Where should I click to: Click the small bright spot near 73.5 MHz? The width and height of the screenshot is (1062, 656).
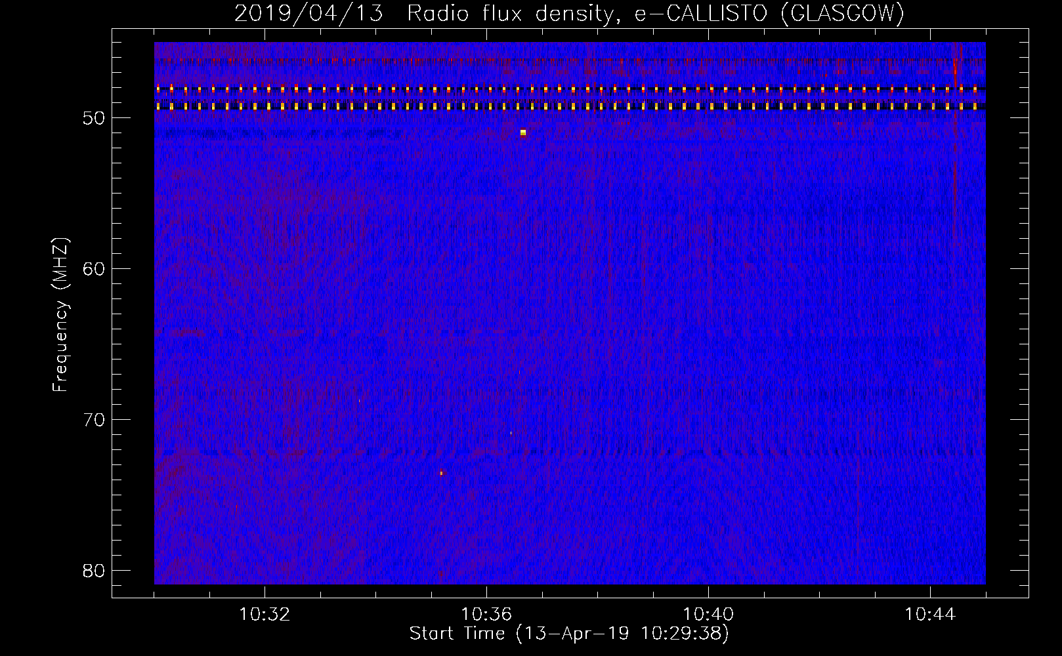442,473
